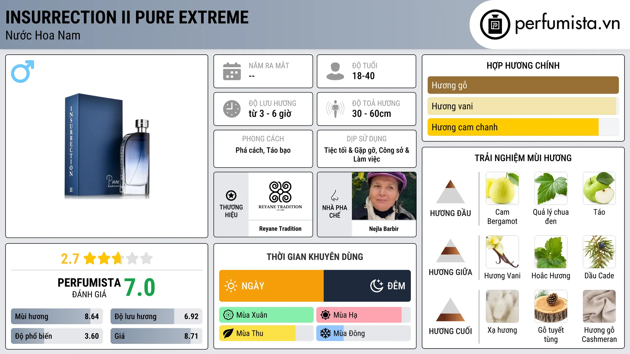Click the INSURRECTION II PURE EXTREME title
630x354 pixels.
click(x=127, y=17)
